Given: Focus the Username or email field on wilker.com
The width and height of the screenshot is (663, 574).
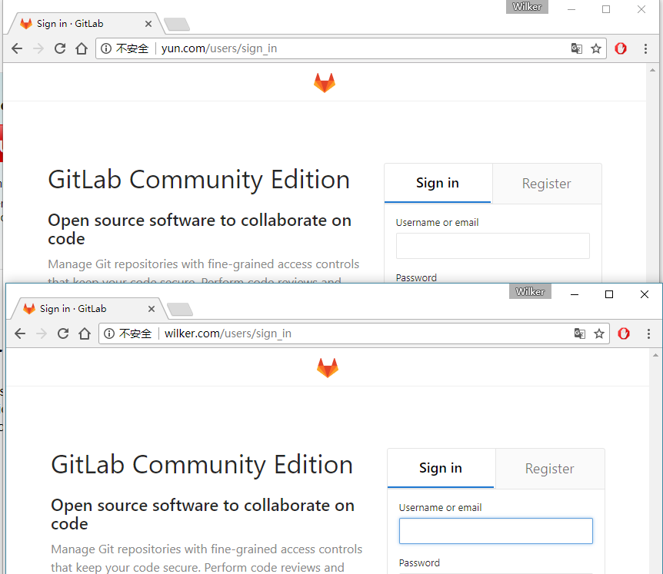Looking at the screenshot, I should [495, 531].
